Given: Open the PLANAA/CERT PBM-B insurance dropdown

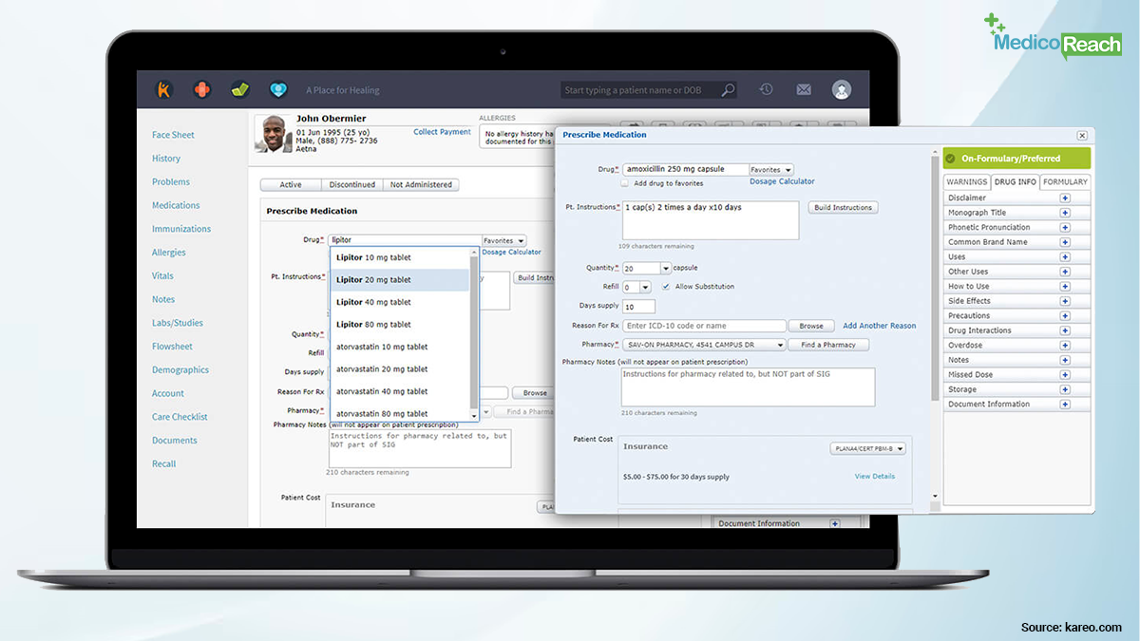Looking at the screenshot, I should click(868, 448).
